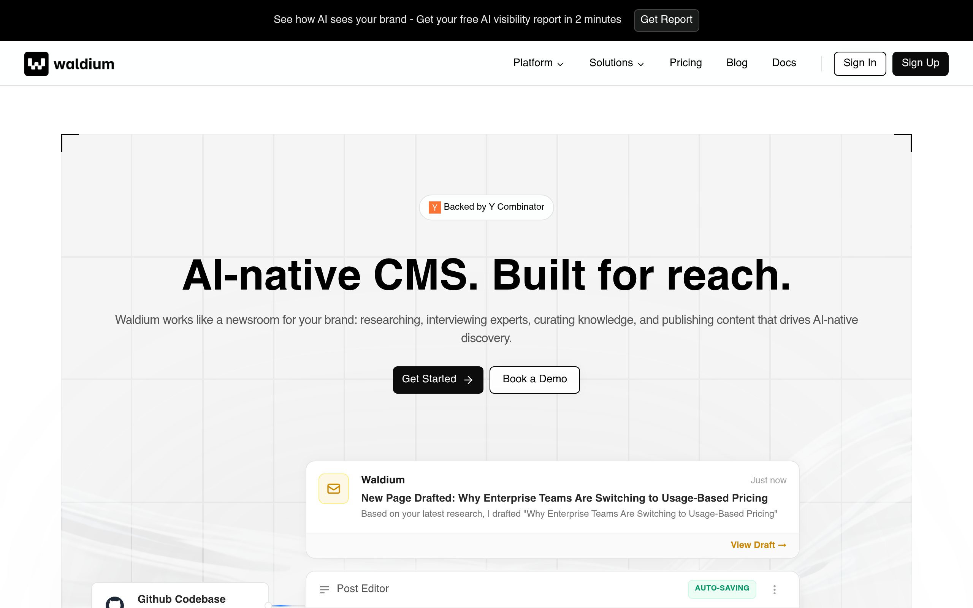
Task: Click the Post Editor lines icon
Action: pyautogui.click(x=325, y=589)
